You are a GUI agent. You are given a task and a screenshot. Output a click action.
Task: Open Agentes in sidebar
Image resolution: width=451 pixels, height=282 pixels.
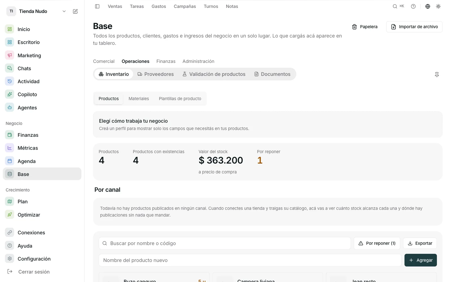point(42,107)
